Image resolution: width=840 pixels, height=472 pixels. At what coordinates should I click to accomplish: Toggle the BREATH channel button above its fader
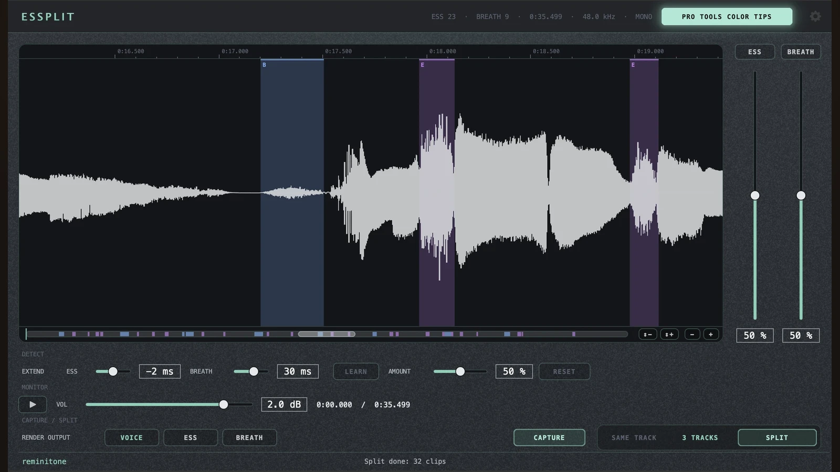(x=801, y=52)
